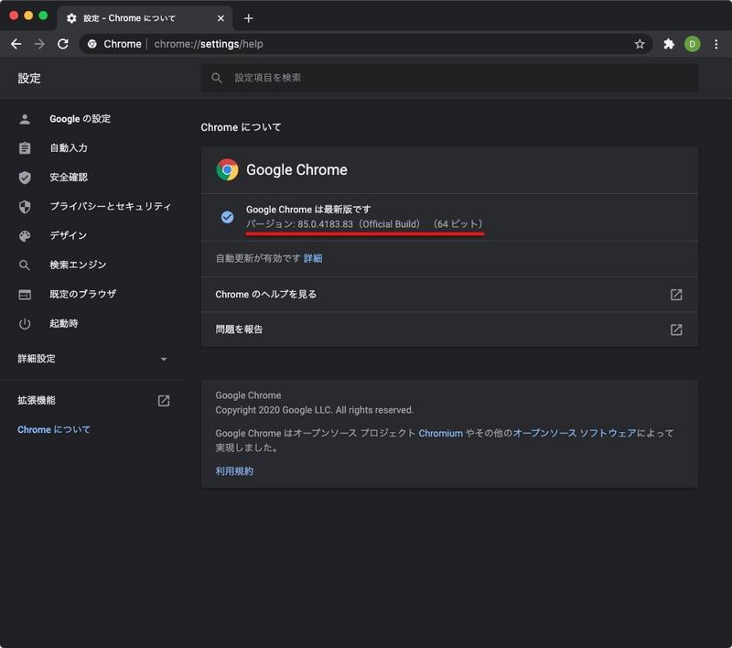Click Google Chrome は最新版です text
Image resolution: width=732 pixels, height=648 pixels.
click(308, 210)
